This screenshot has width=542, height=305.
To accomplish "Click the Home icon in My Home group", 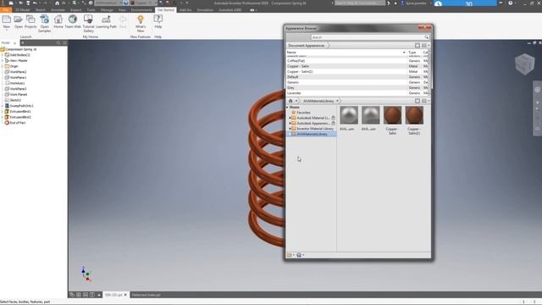I will [x=58, y=19].
